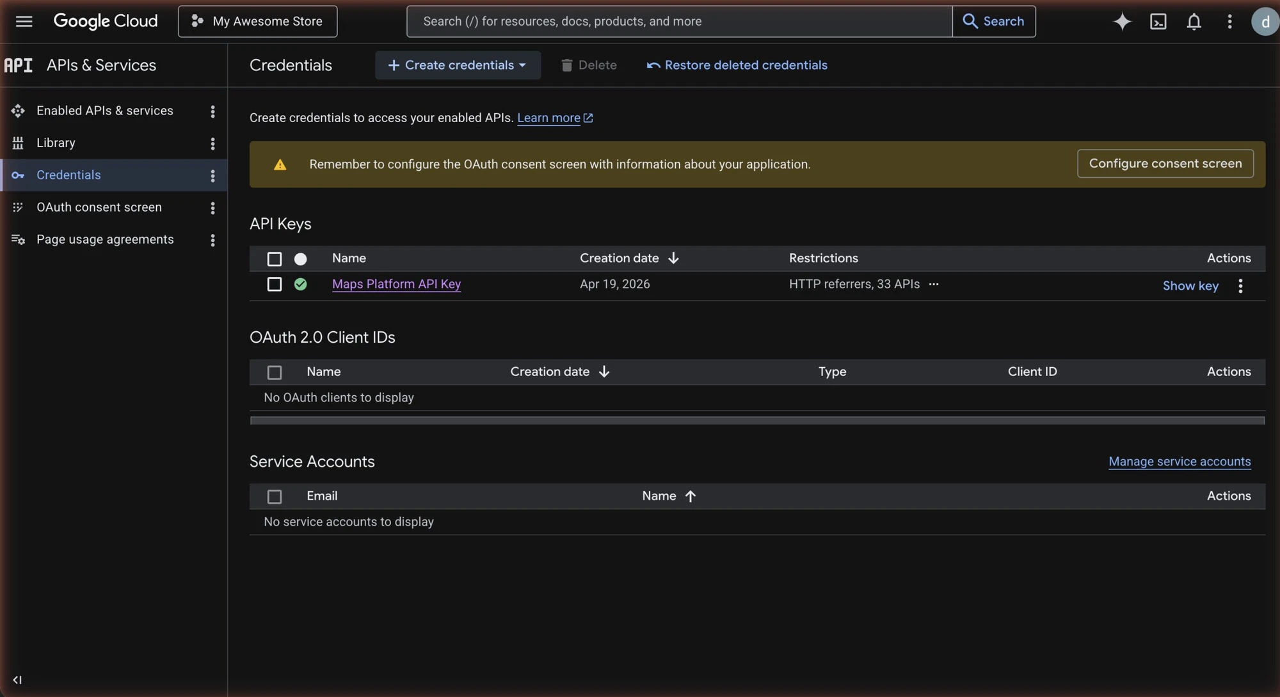Open the notifications bell
The height and width of the screenshot is (697, 1280).
[1194, 21]
